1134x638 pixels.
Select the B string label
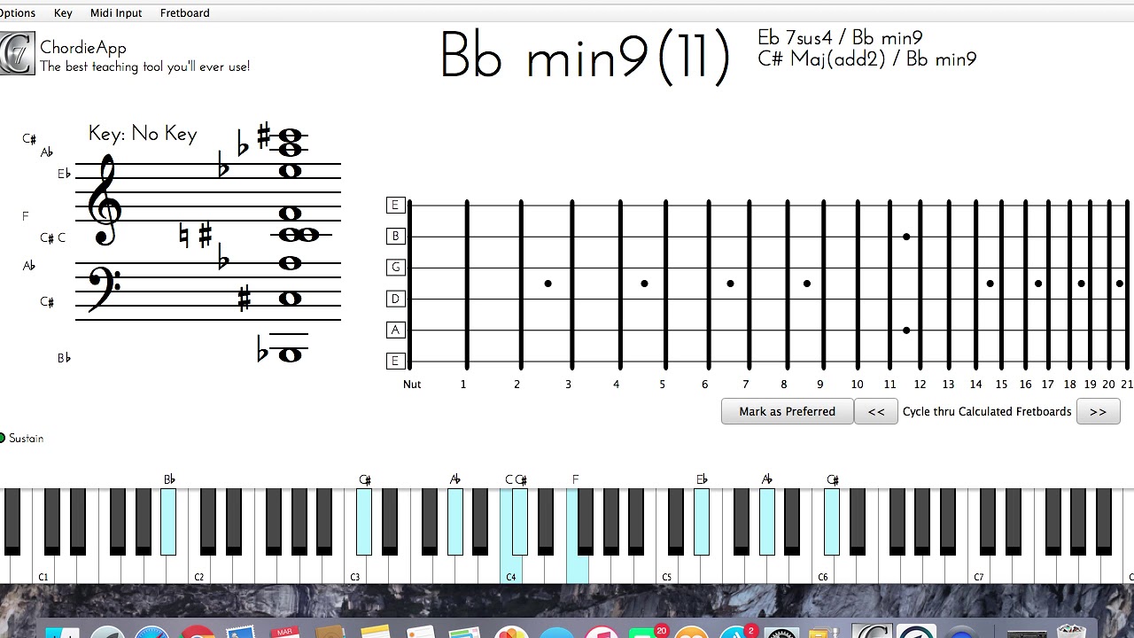tap(395, 236)
